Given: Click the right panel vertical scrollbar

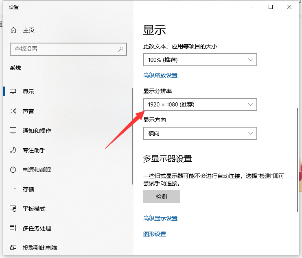Looking at the screenshot, I should 298,158.
